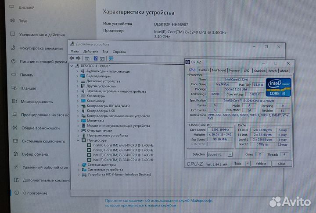Expand Аудиовходы и аудиовыходы node
Screen dimensions: 316x213
pyautogui.click(x=77, y=71)
